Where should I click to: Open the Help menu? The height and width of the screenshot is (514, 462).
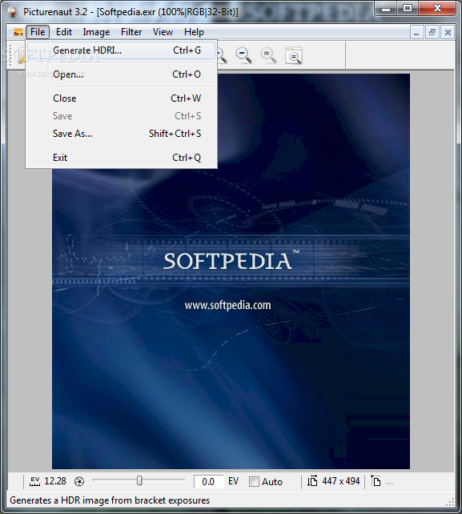194,32
